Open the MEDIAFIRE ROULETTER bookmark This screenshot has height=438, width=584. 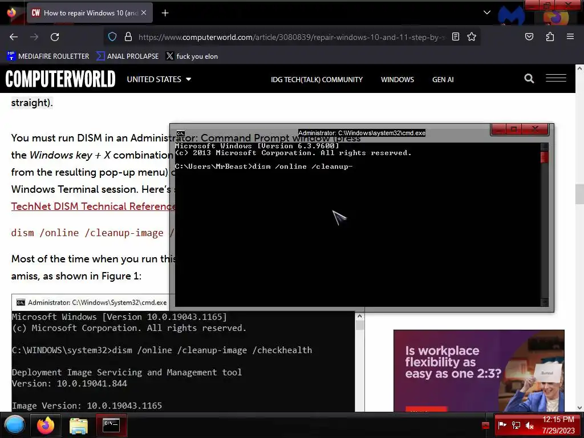(x=48, y=56)
